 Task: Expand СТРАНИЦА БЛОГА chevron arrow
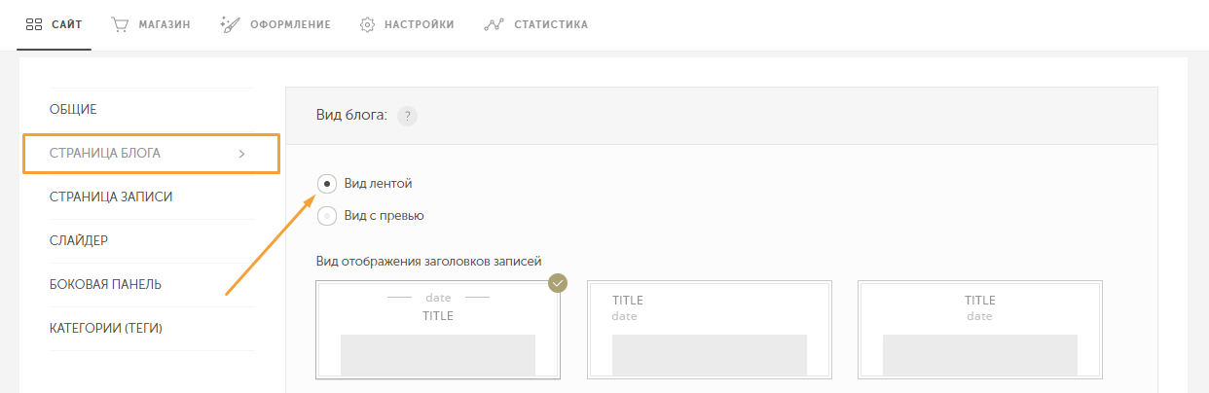point(241,154)
